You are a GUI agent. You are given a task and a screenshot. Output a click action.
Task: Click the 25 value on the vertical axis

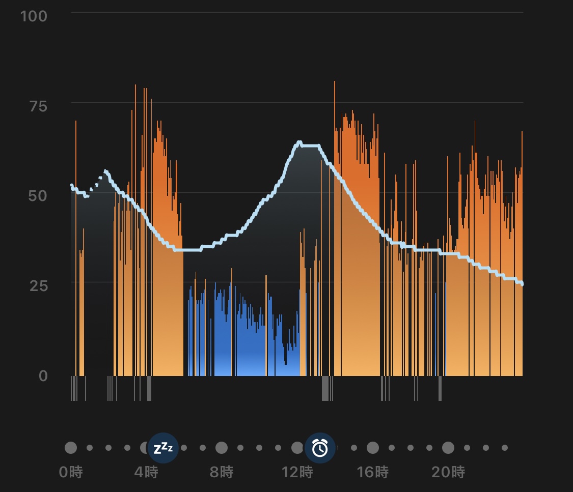pos(38,286)
